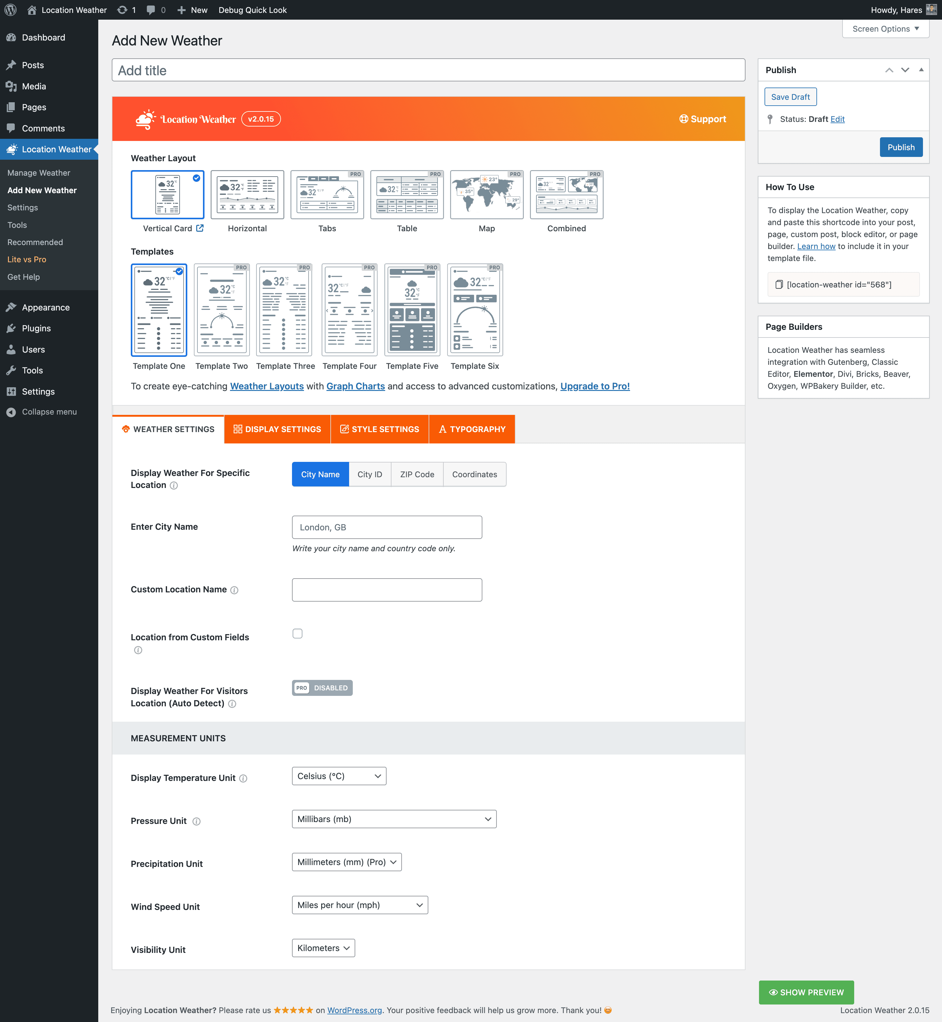Open comments bubble icon in admin bar

151,10
